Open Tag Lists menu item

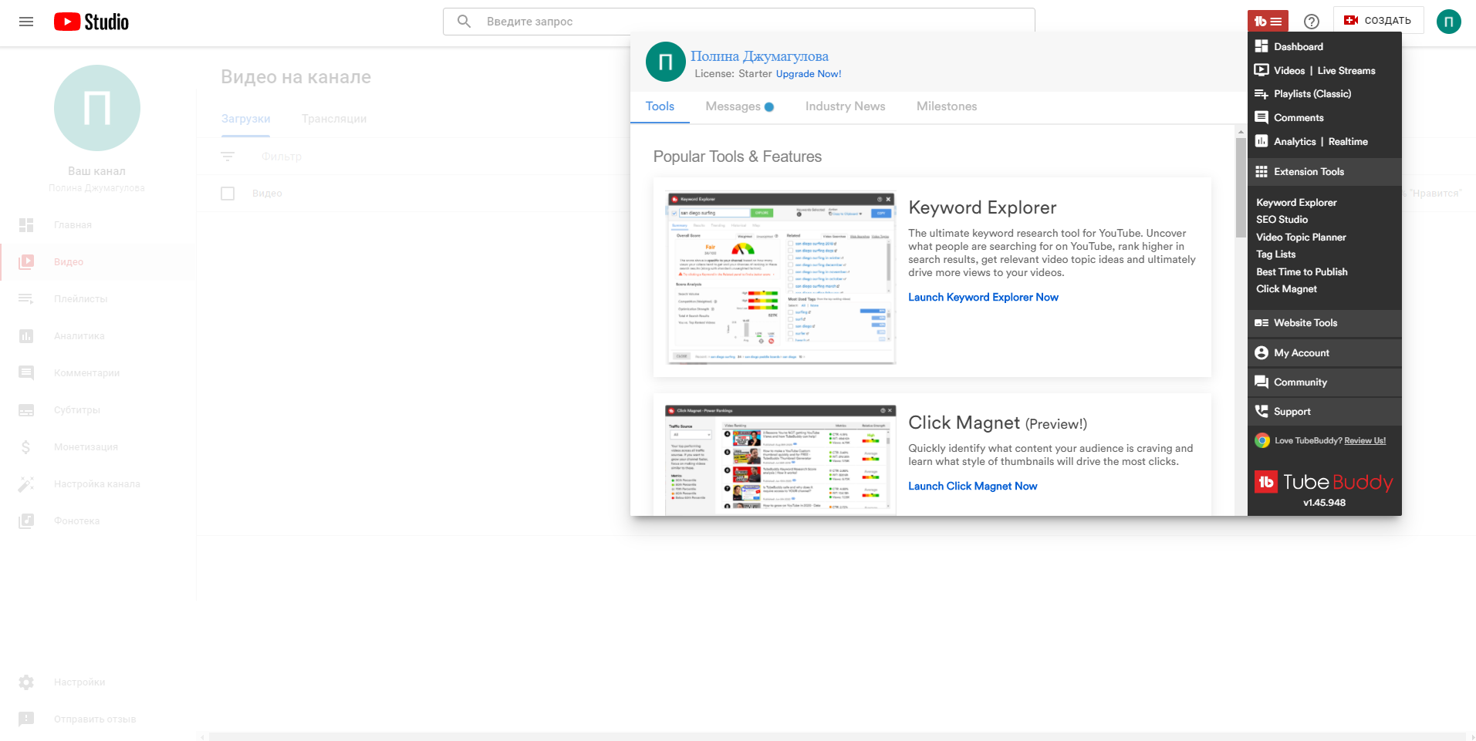[x=1275, y=254]
